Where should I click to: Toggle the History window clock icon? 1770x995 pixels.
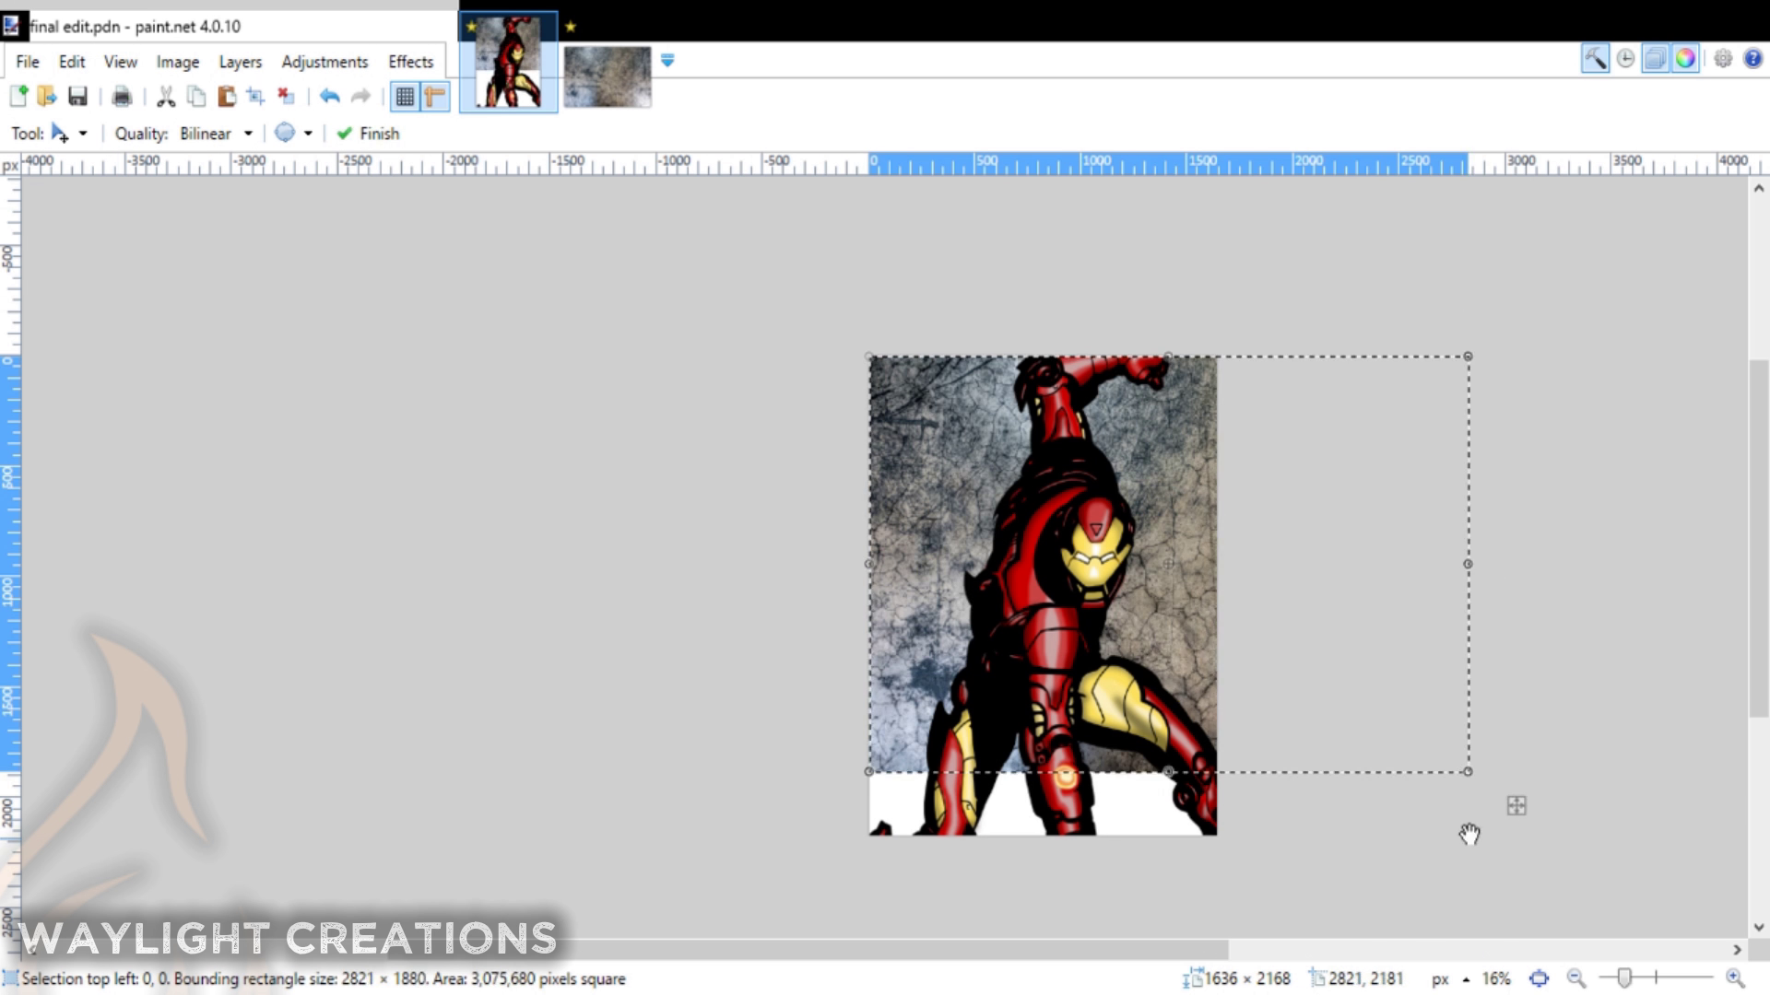coord(1625,59)
